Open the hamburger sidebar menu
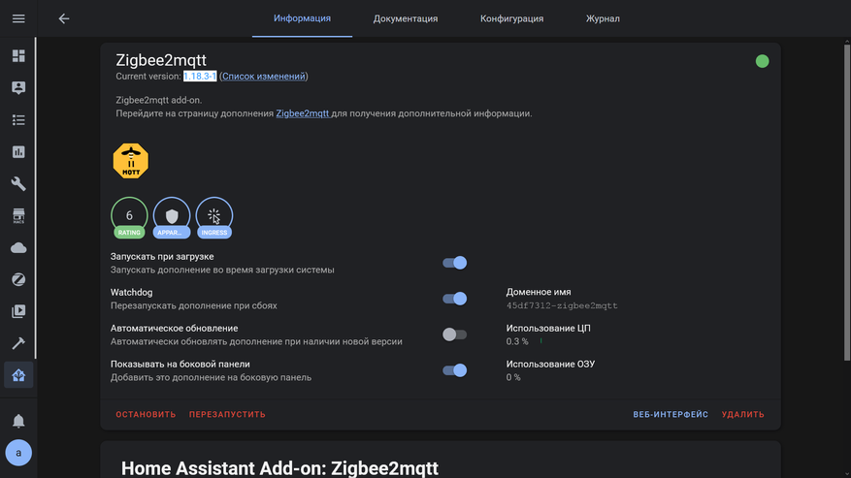The width and height of the screenshot is (851, 478). [18, 18]
